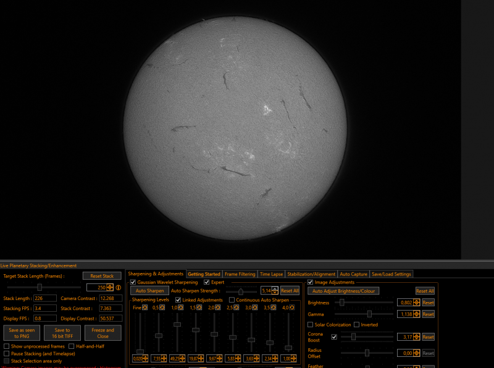Enable the Half-and-Half view checkbox
This screenshot has width=494, height=368.
coord(72,346)
